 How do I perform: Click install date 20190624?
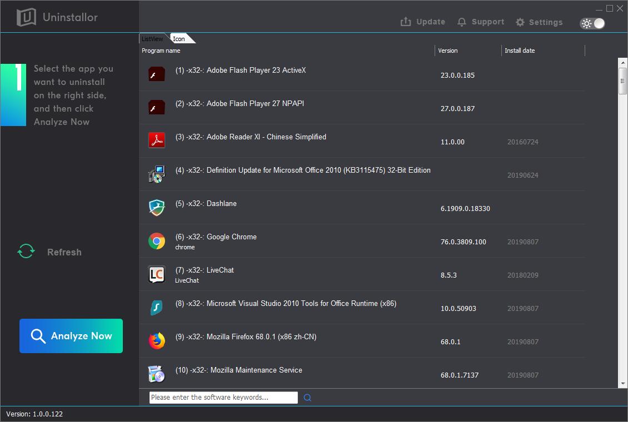point(522,175)
